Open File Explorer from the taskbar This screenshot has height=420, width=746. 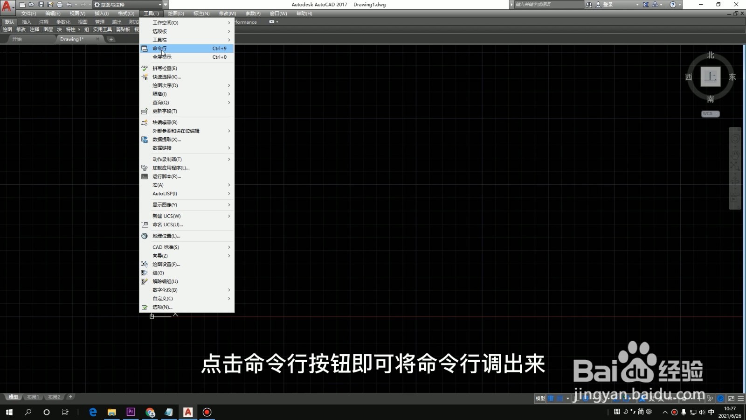(112, 412)
